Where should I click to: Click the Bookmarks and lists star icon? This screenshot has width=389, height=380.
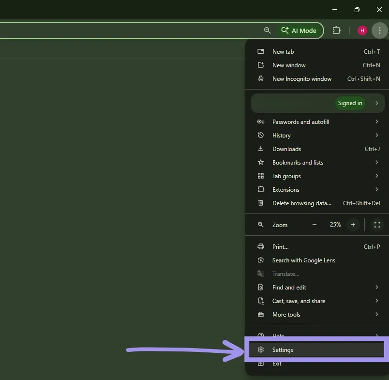[x=261, y=162]
